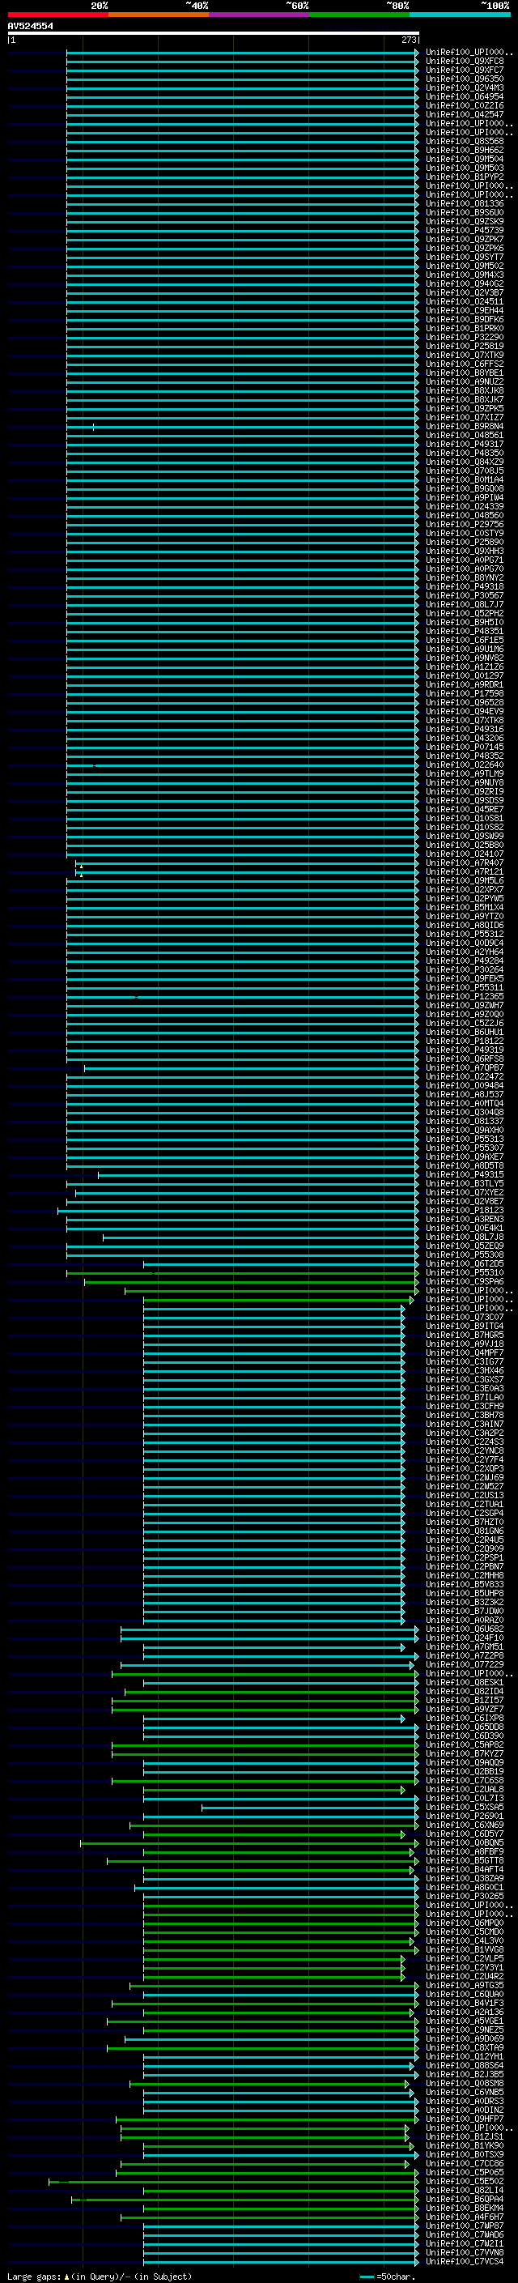Select the UniRef100_Q2V4M3 alignment label
Image resolution: width=518 pixels, height=2283 pixels.
click(x=465, y=87)
